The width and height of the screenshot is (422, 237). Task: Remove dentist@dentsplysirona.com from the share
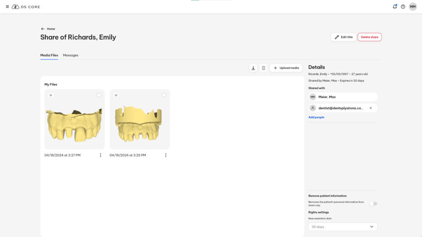pos(370,108)
